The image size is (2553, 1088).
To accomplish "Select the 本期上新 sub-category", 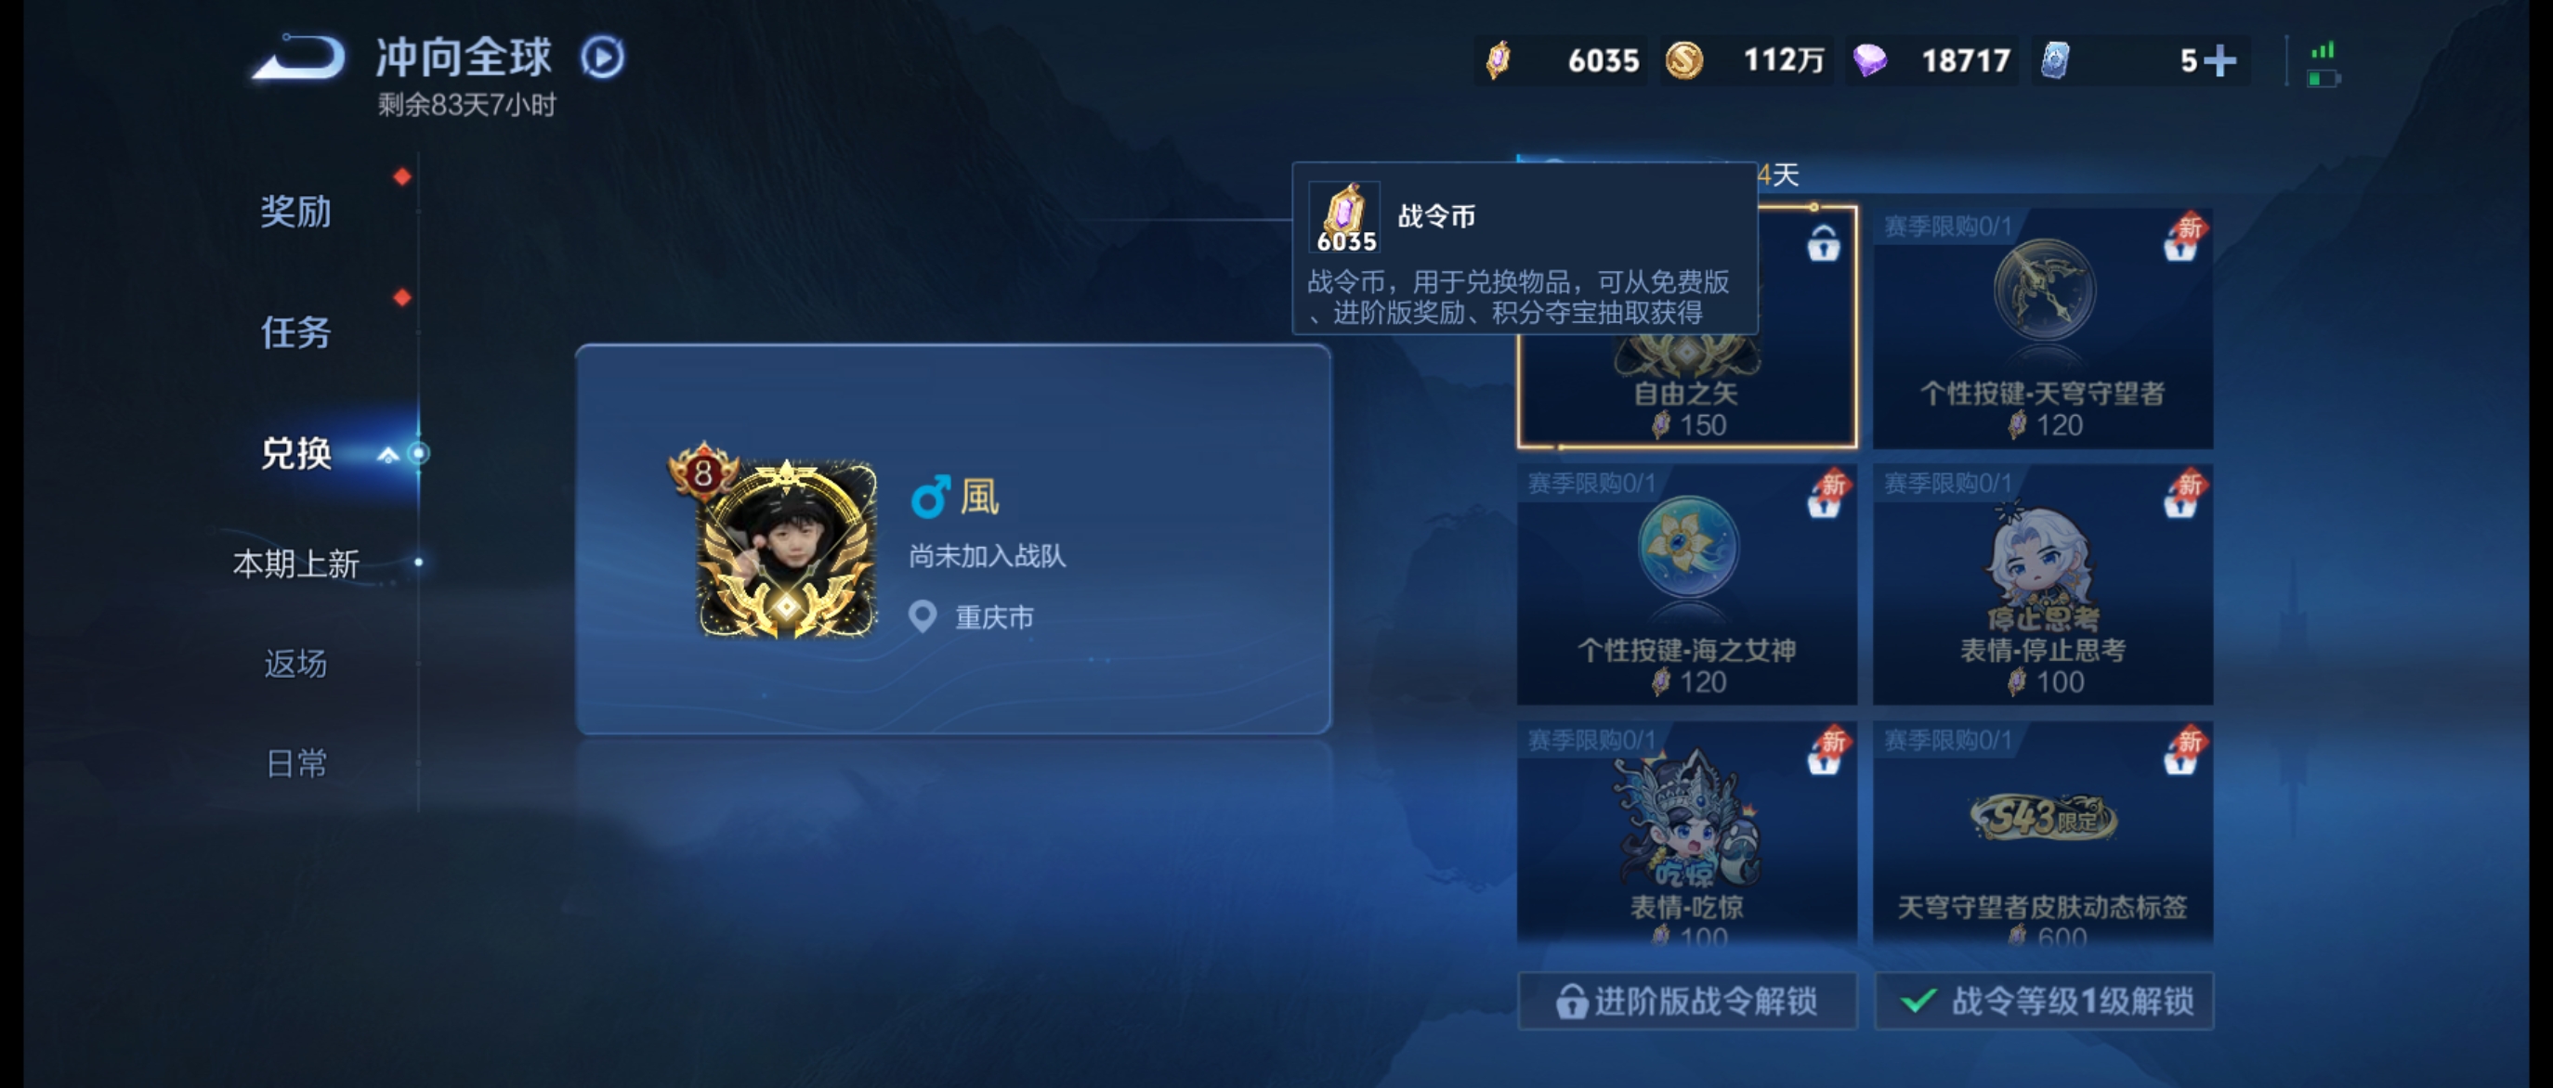I will (x=295, y=563).
